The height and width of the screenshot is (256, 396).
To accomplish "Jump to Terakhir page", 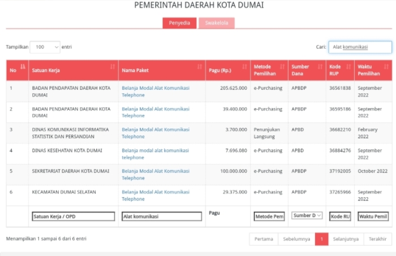I will pos(377,239).
